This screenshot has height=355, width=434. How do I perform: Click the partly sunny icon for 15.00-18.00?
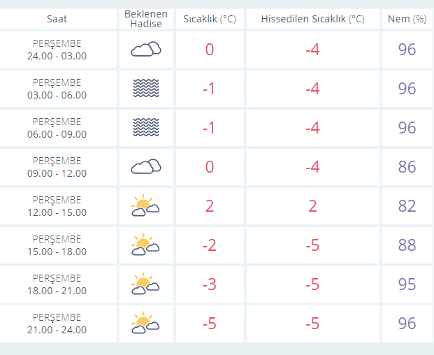coord(145,245)
